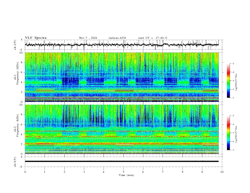Image resolution: width=250 pixels, height=193 pixels.
Task: Click the time axis tick label '2'
Action: tap(64, 172)
